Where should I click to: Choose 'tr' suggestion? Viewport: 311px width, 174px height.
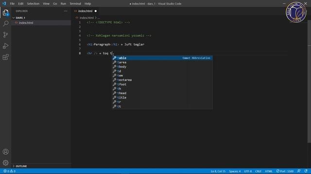click(162, 102)
